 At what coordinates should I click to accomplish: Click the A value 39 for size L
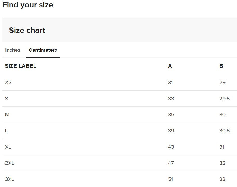(x=171, y=131)
